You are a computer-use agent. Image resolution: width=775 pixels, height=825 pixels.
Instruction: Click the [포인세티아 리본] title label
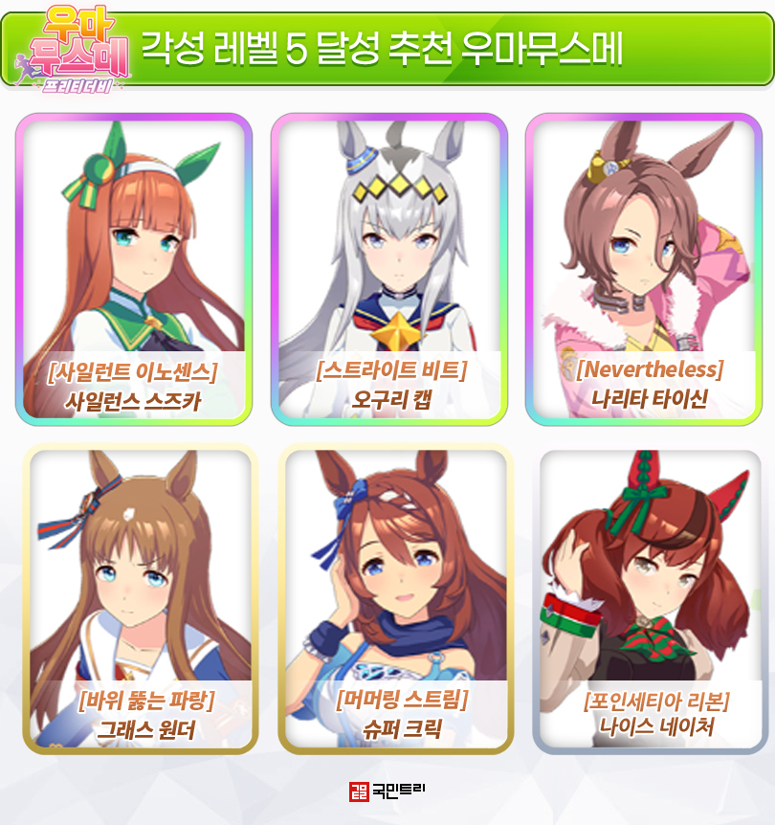tap(656, 701)
